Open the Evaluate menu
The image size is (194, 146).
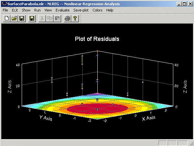pos(62,10)
